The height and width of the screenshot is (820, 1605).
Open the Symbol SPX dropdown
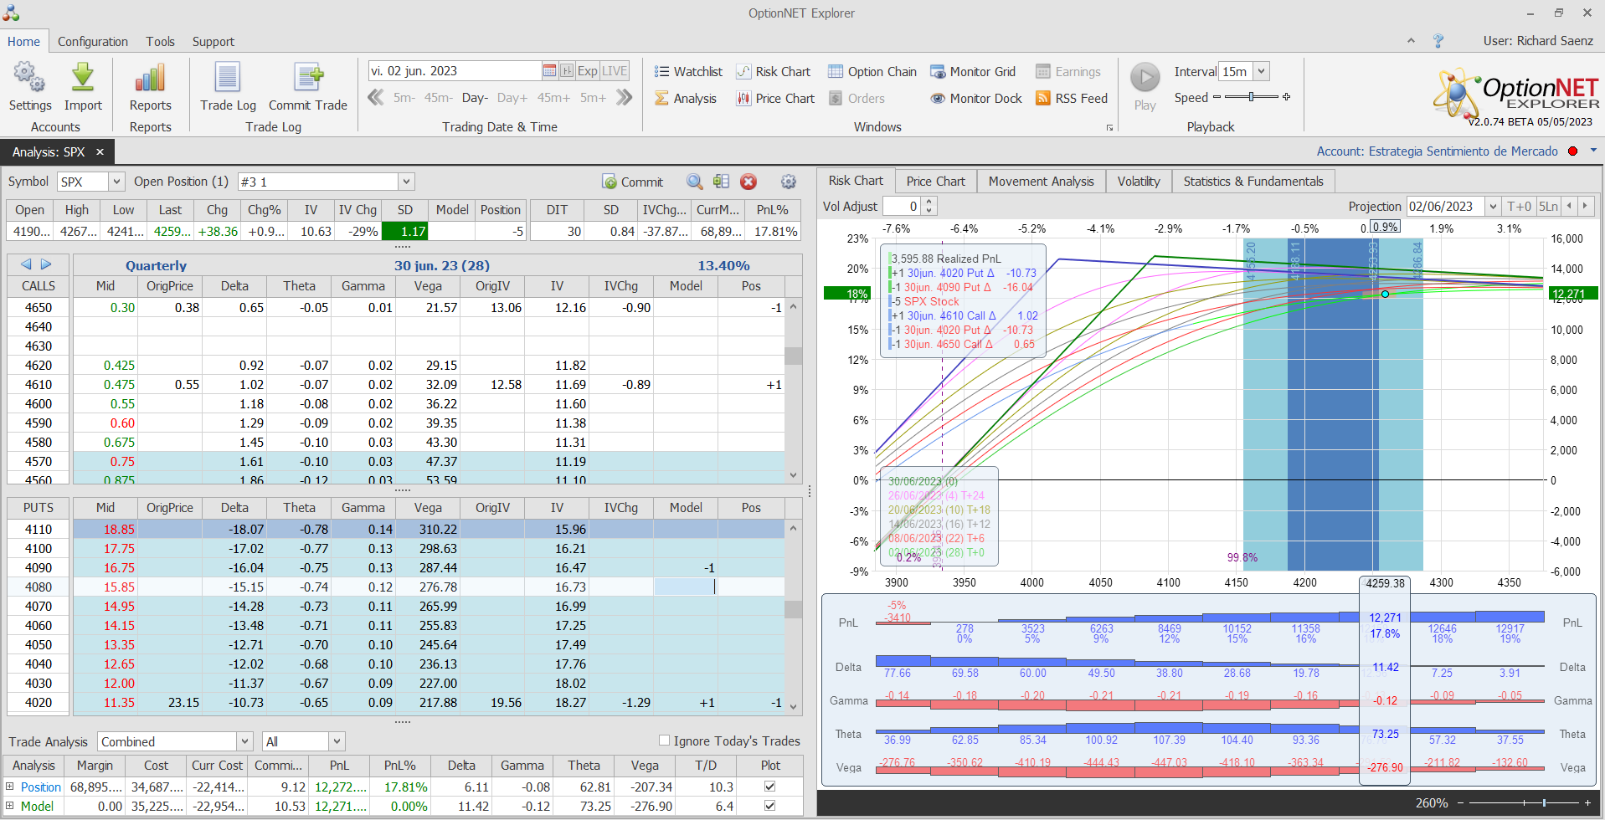pos(116,182)
